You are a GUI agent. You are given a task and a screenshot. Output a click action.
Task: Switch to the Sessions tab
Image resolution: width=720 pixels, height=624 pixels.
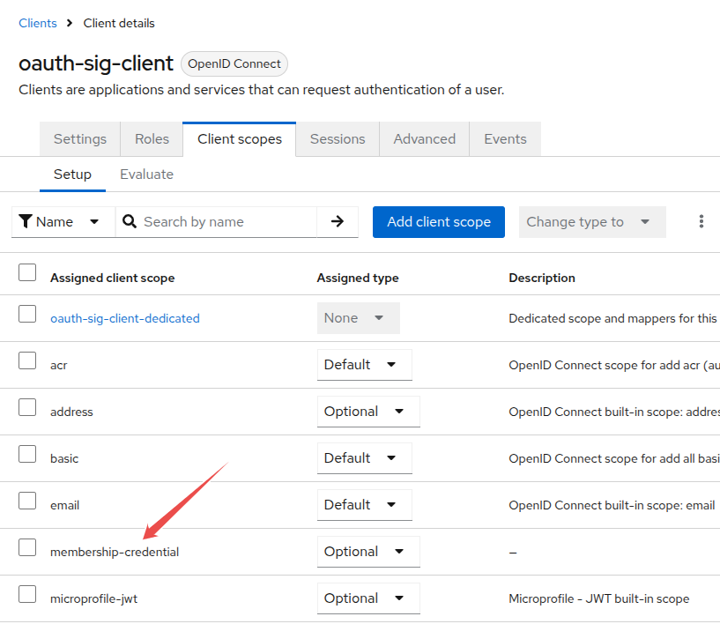pos(337,138)
